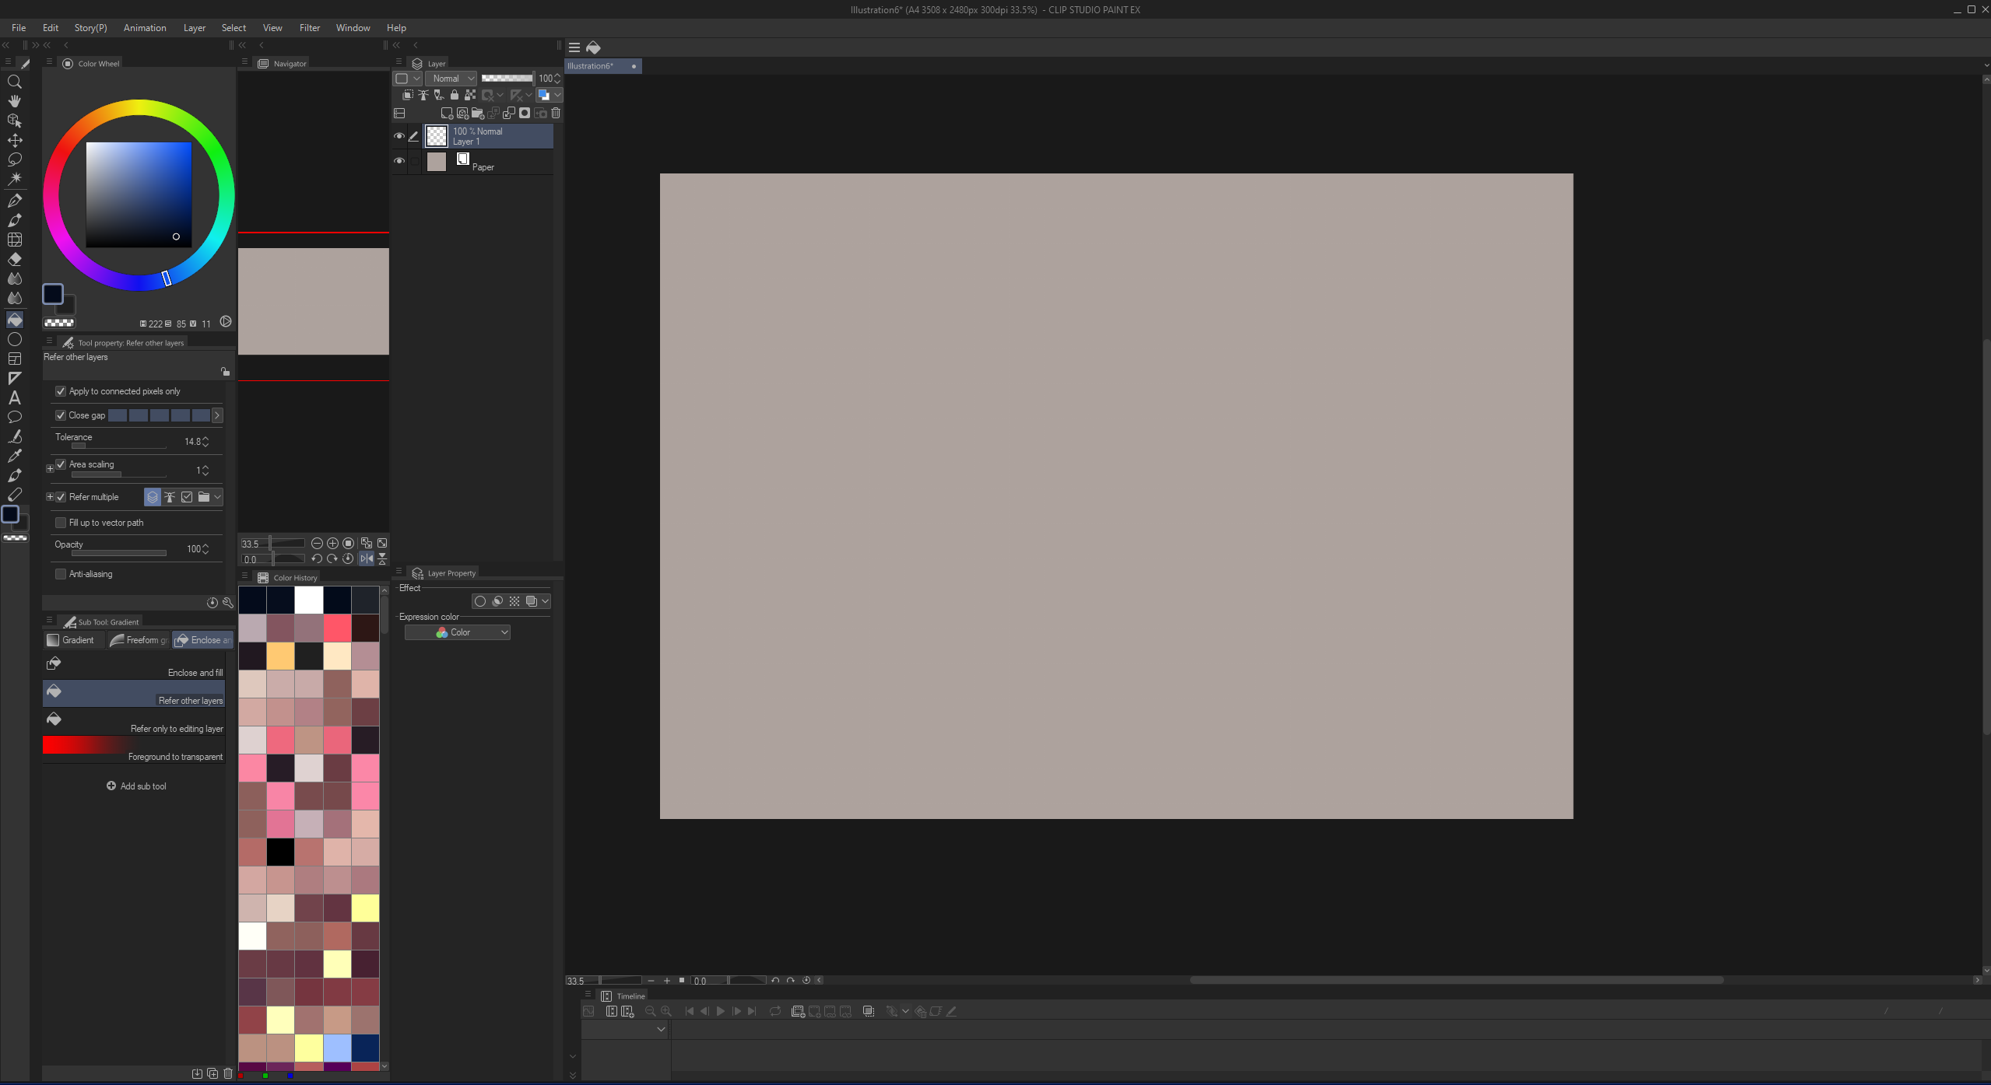Select the Fill bucket tool in toolbar
The image size is (1991, 1085).
click(x=14, y=320)
